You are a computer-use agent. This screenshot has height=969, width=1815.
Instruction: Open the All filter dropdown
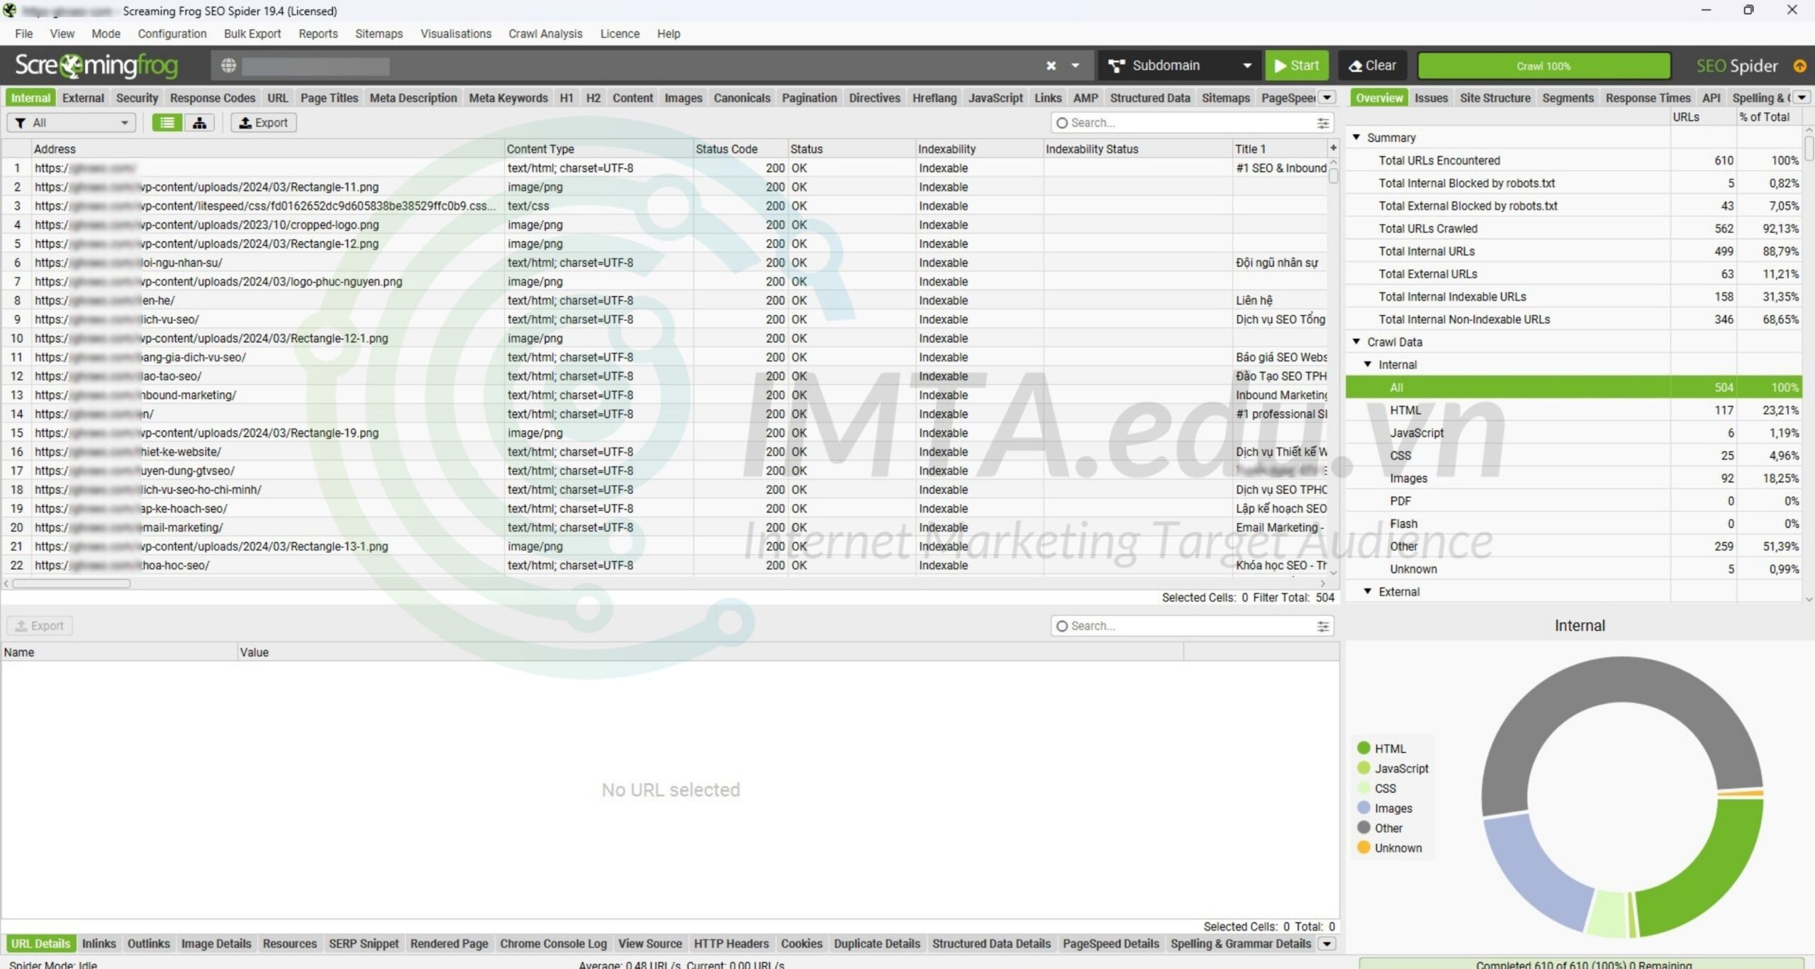pos(71,123)
